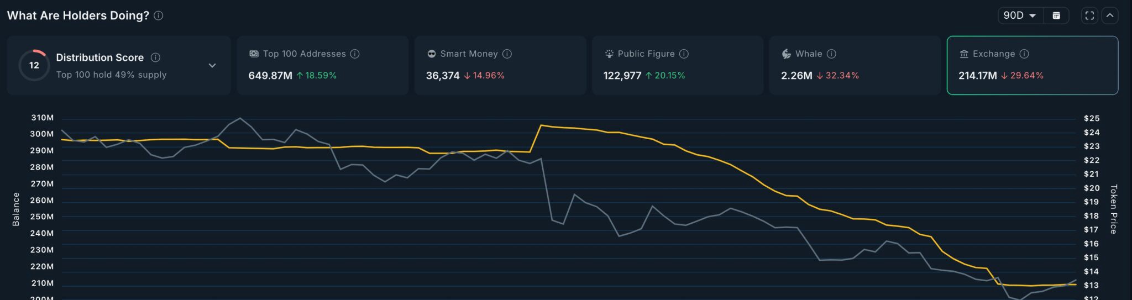Click the Top 100 Addresses wallet icon

[254, 54]
